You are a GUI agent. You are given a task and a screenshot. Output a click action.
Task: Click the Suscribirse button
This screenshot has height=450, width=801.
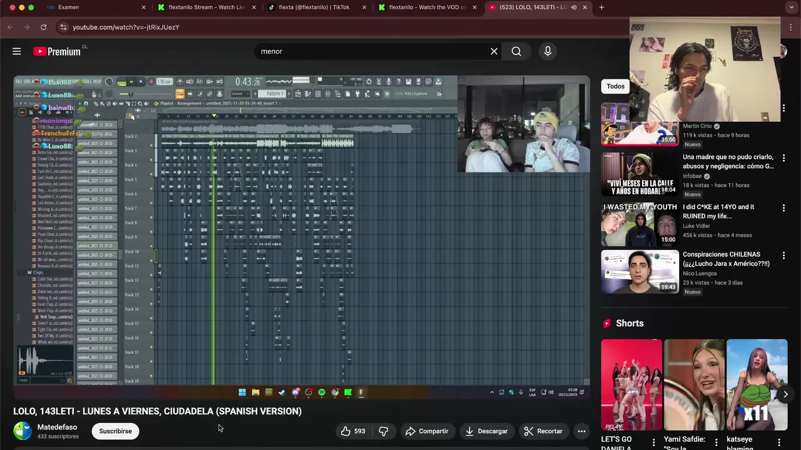click(x=115, y=431)
